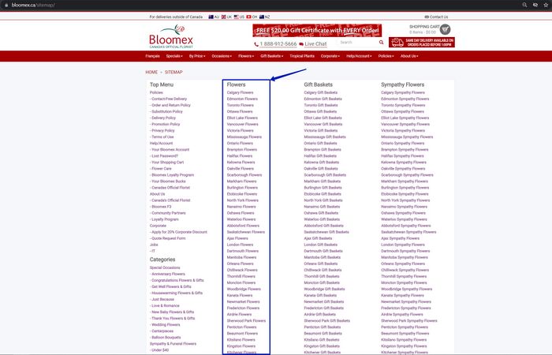The image size is (552, 355).
Task: Select the NZ flag delivery option
Action: (264, 17)
